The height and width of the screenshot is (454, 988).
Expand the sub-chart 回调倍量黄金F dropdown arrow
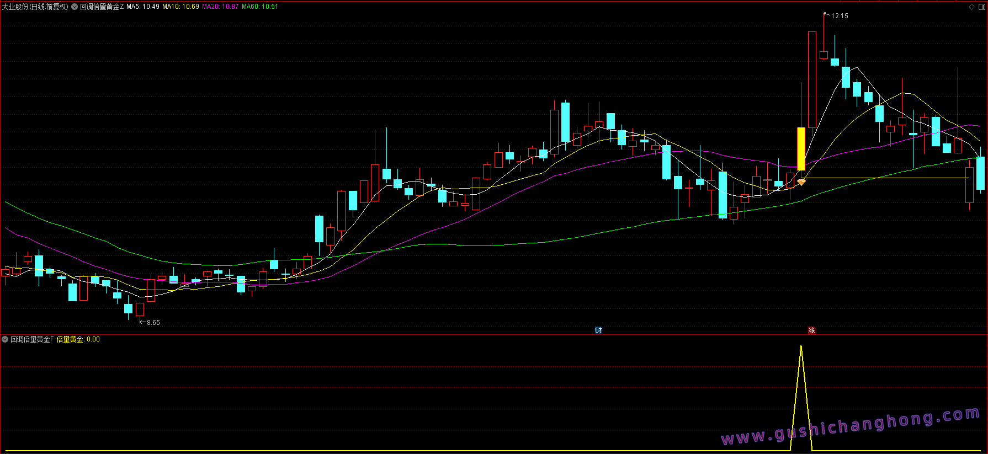click(5, 339)
